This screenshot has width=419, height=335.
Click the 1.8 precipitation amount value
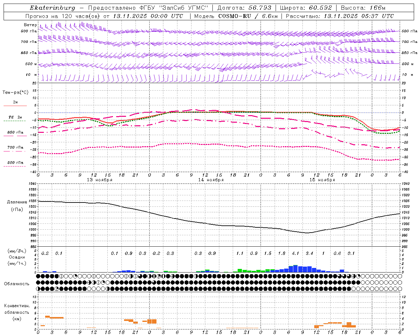coord(282,253)
